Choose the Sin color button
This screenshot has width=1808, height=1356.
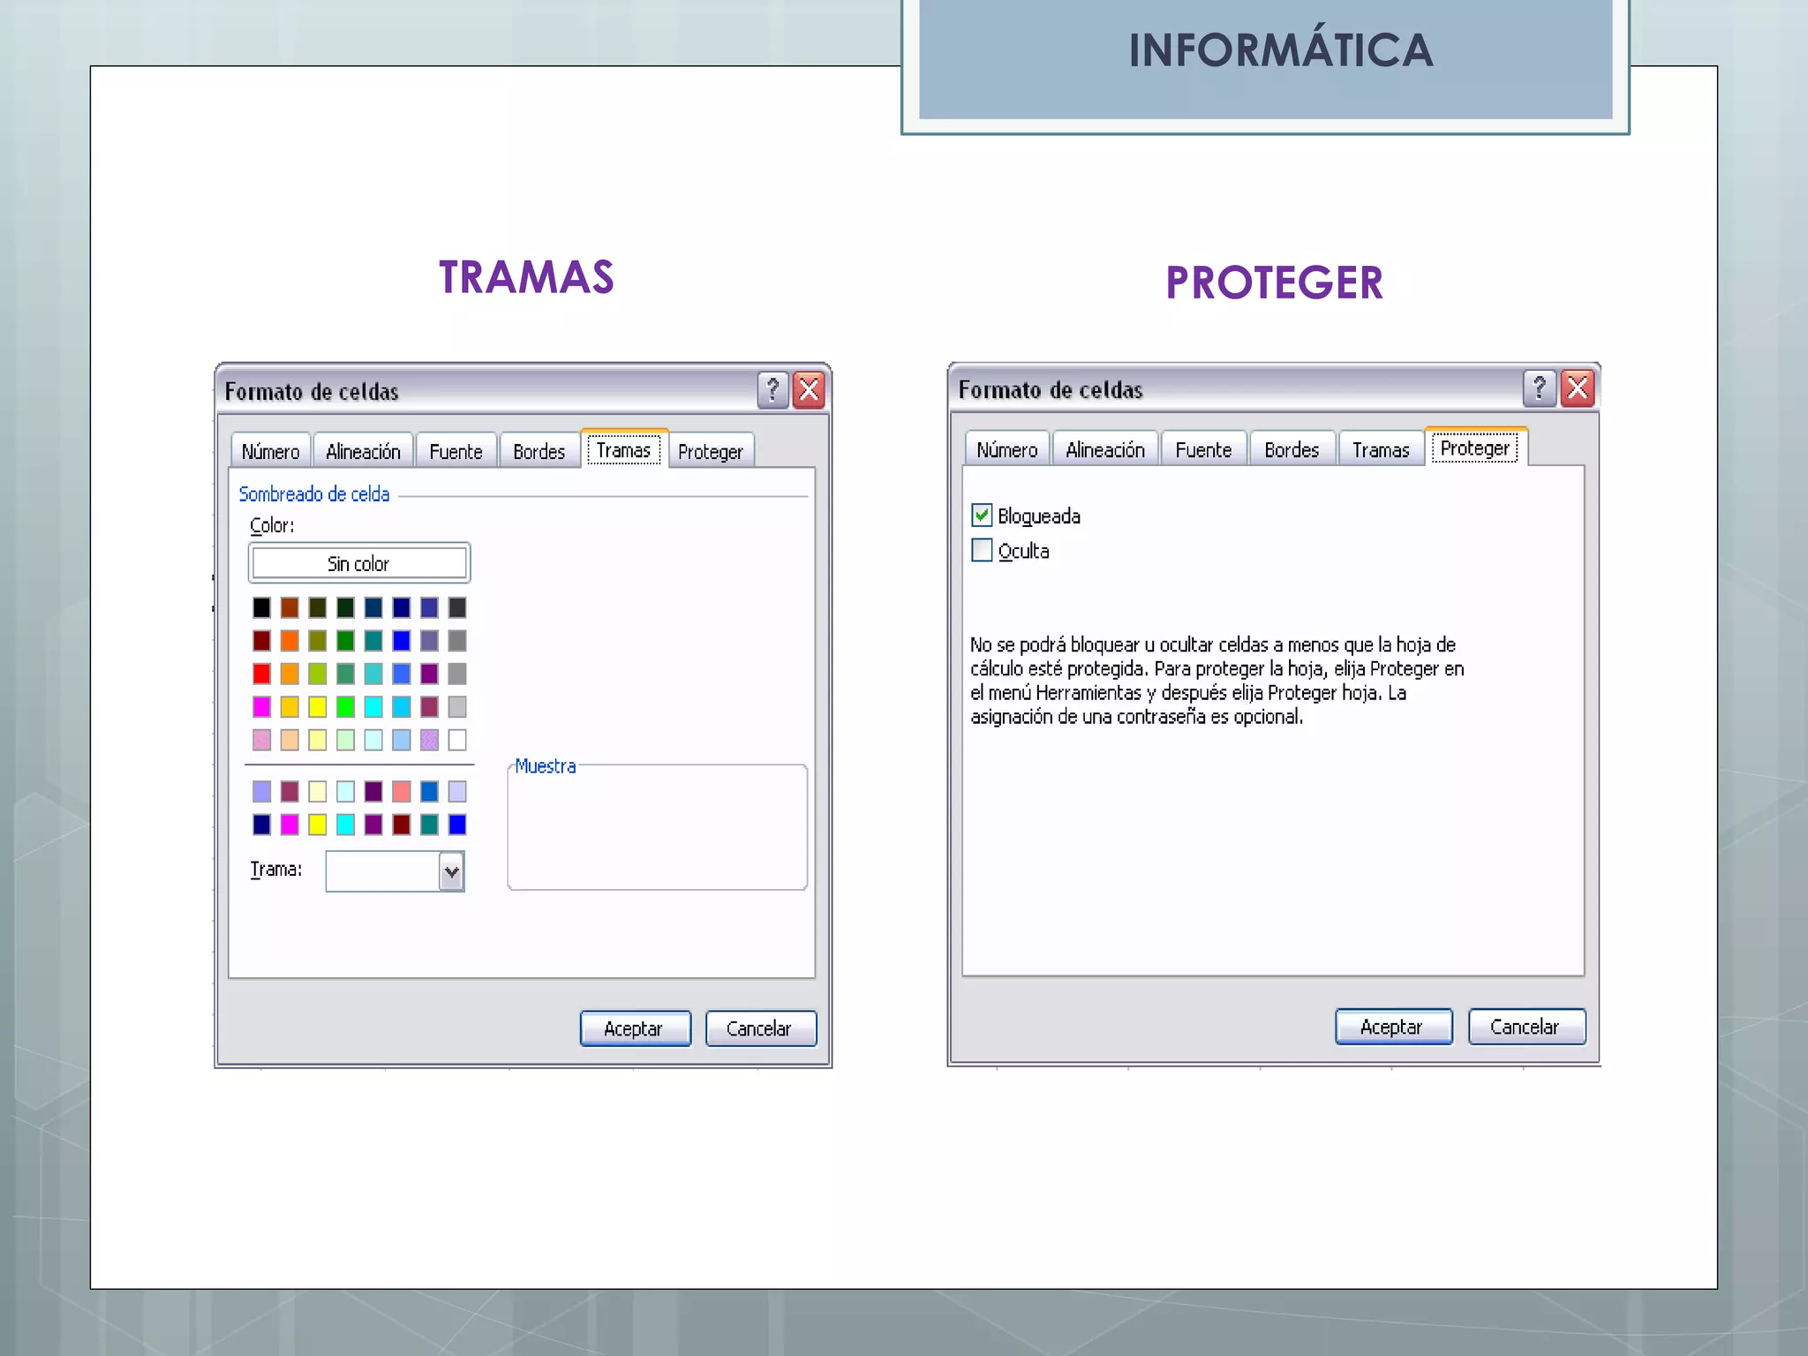pos(359,563)
